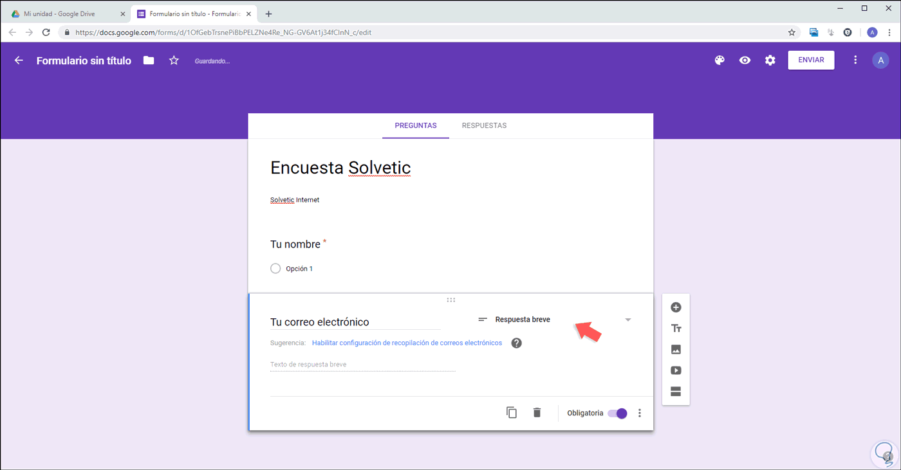
Task: Preview the form with the eye icon
Action: click(x=745, y=60)
